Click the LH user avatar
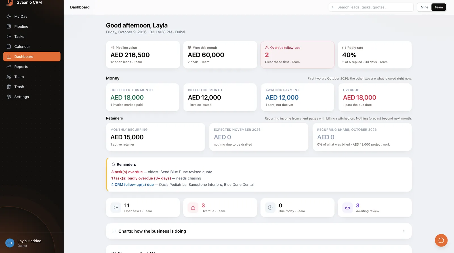This screenshot has height=253, width=454. pos(10,243)
